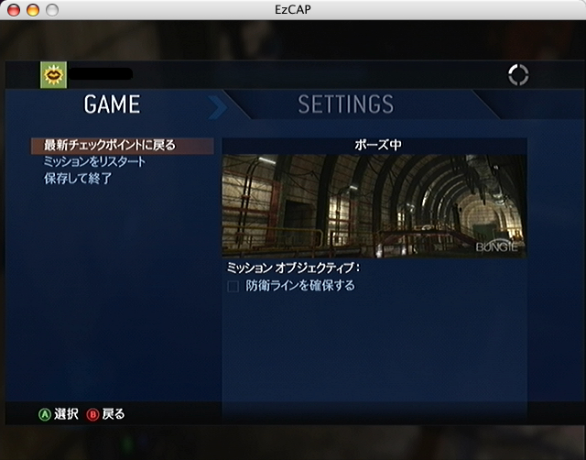
Task: Minimize EzCAP window with yellow button
Action: (x=33, y=10)
